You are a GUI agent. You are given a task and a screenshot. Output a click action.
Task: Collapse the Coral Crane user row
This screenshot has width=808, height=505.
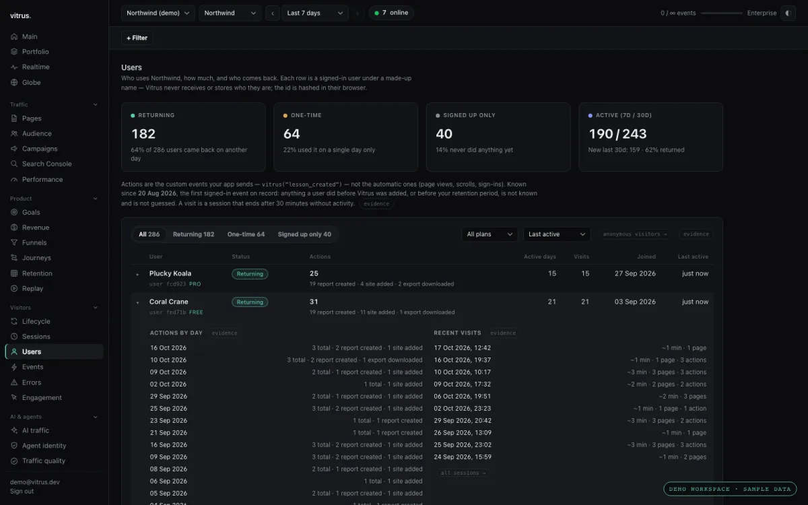click(x=137, y=302)
